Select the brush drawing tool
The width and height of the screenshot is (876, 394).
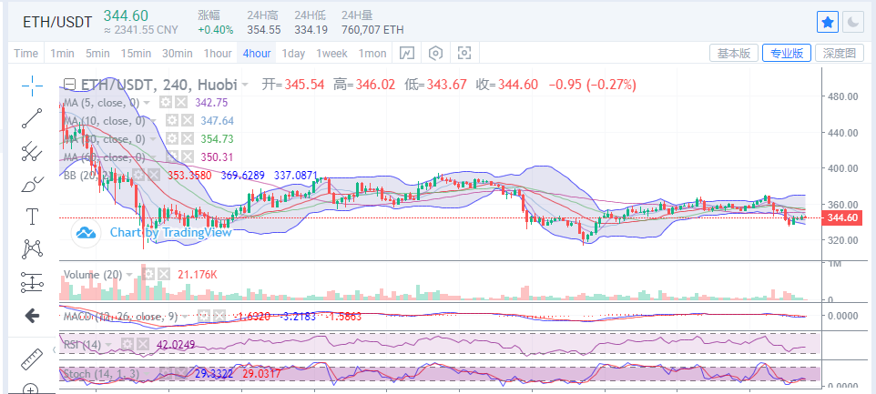click(x=32, y=184)
